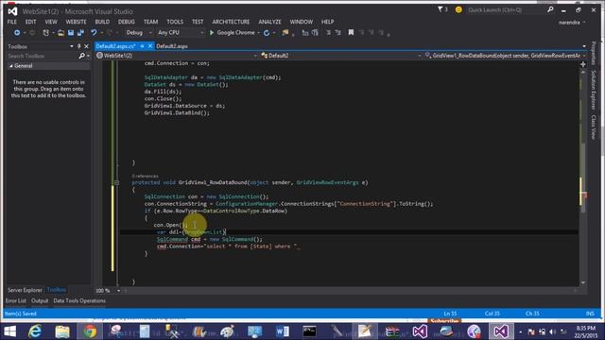
Task: Open the Class View side tab
Action: pos(594,127)
